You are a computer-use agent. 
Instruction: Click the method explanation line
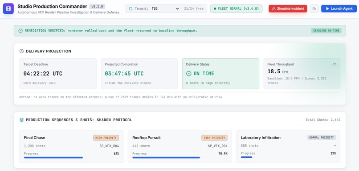(121, 97)
